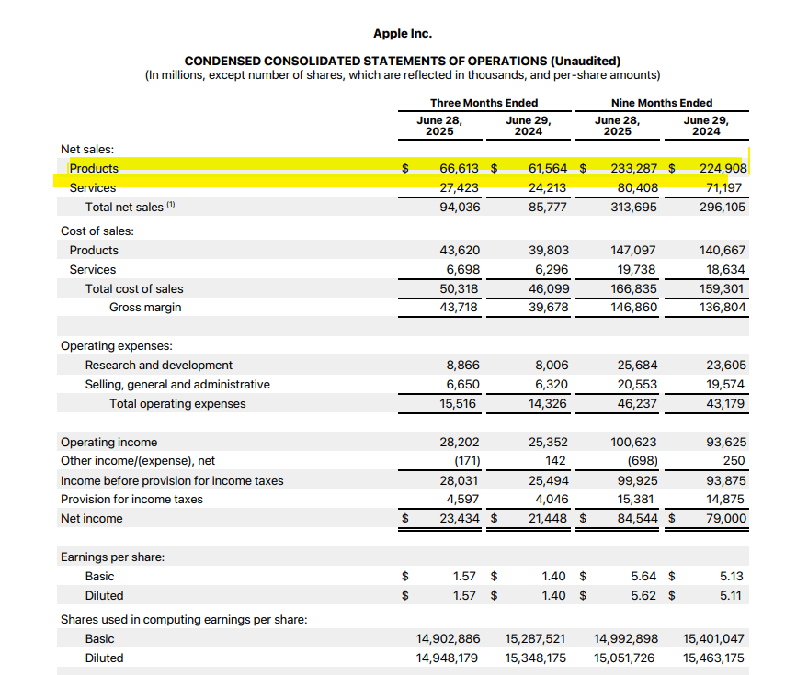Select the tax provision value 4,597

click(x=462, y=500)
